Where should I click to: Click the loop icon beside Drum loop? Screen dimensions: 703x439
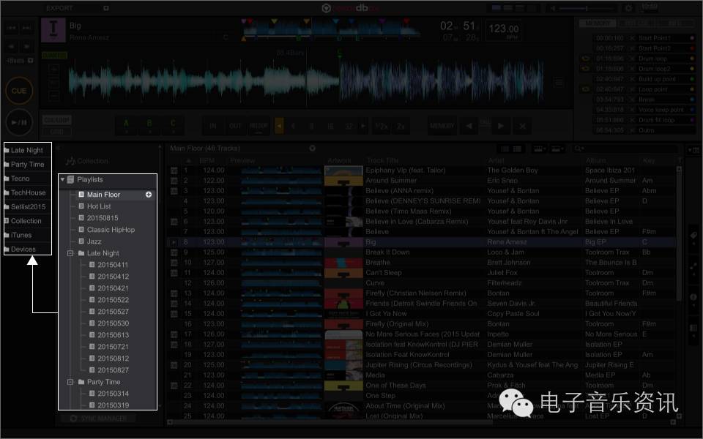(585, 59)
